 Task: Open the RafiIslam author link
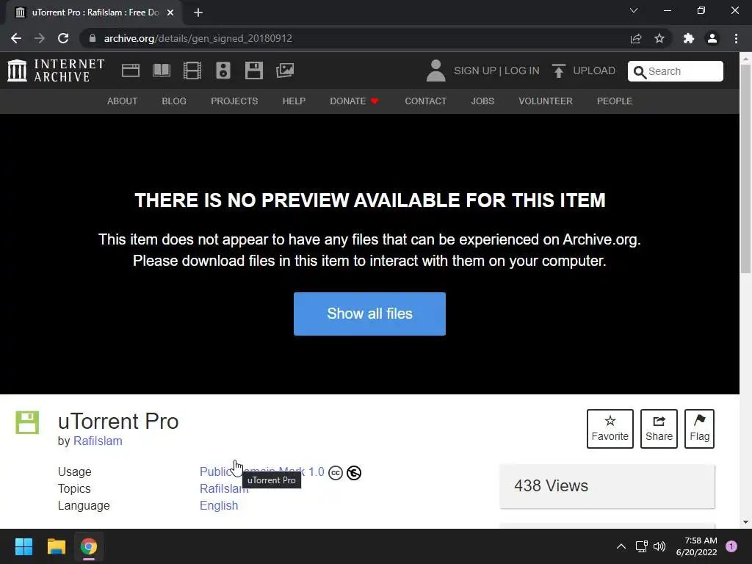coord(98,441)
